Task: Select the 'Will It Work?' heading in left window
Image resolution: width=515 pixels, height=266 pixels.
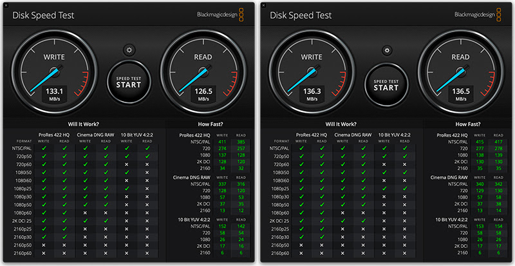Action: [x=84, y=124]
